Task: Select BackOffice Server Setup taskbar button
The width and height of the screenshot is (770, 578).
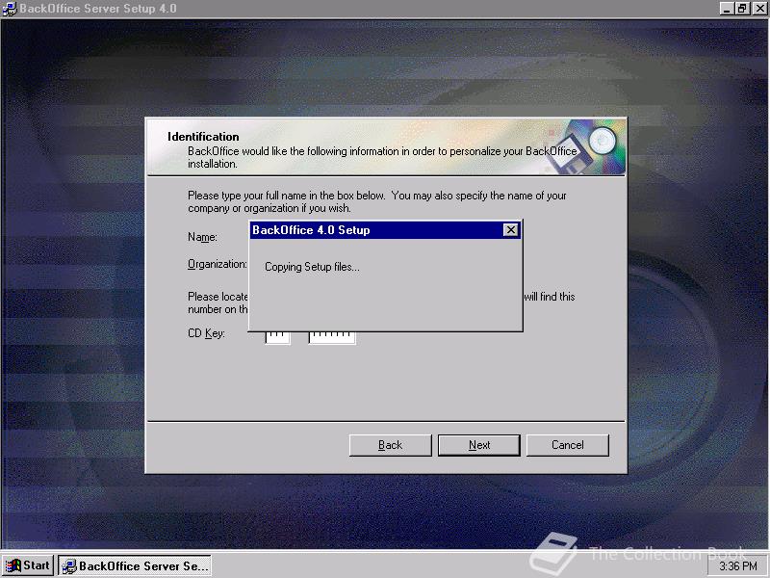Action: (x=135, y=565)
